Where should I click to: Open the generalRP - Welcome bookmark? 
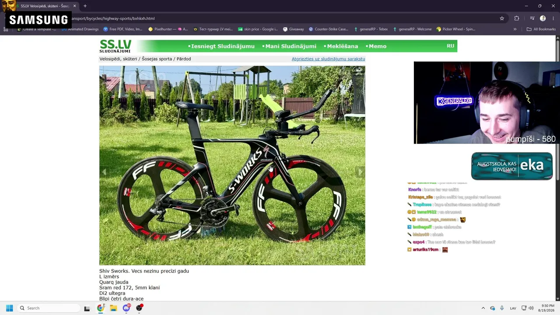point(412,29)
